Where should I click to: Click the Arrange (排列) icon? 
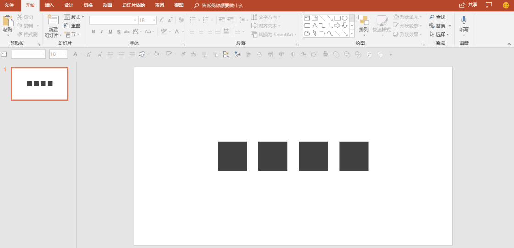(x=363, y=21)
